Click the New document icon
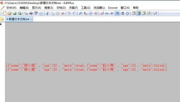This screenshot has width=180, height=102. point(4,13)
